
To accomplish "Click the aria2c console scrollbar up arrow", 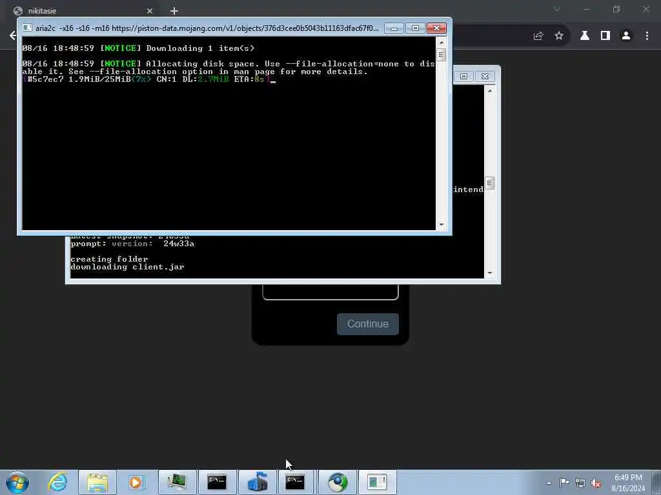I will click(442, 42).
